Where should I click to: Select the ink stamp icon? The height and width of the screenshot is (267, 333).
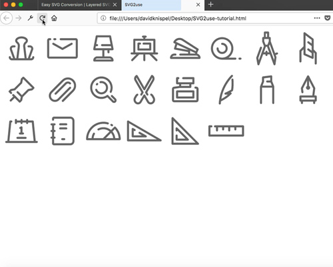click(185, 89)
